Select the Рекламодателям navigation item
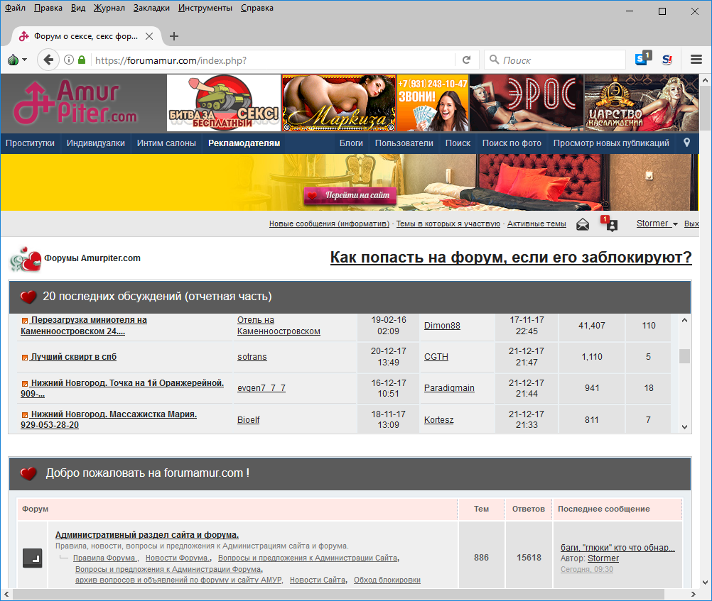 (x=244, y=143)
